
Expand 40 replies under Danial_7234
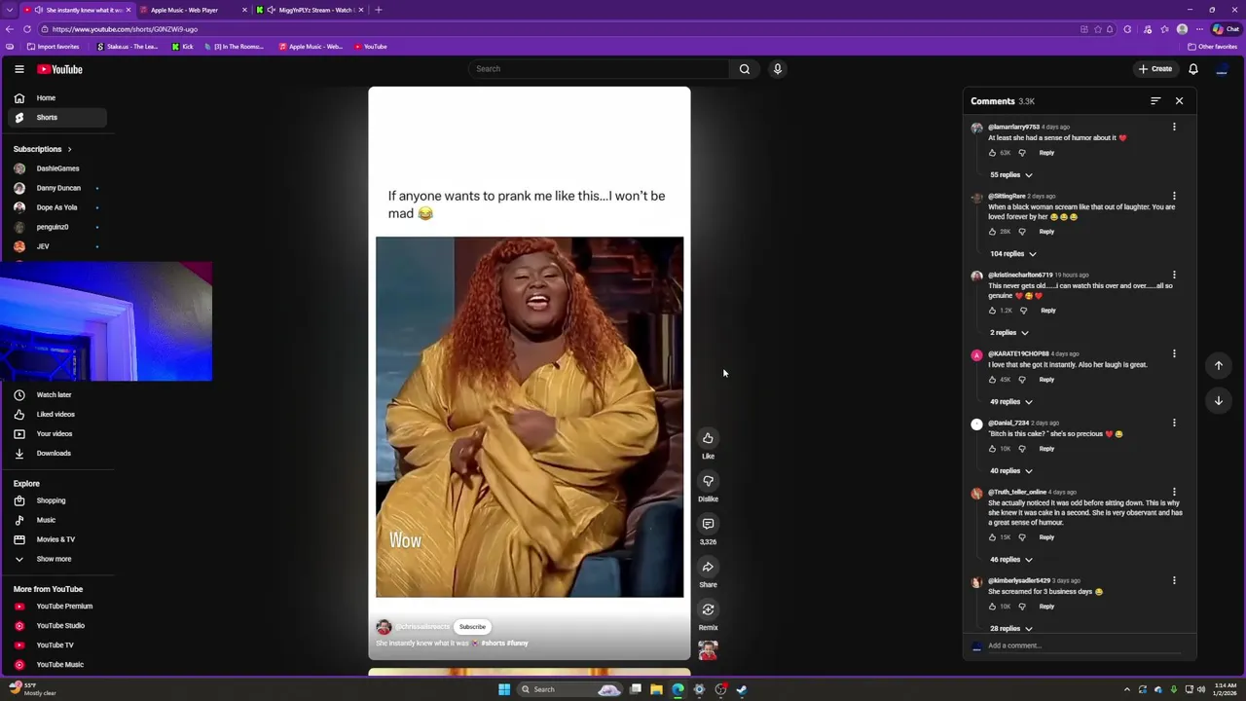1010,471
